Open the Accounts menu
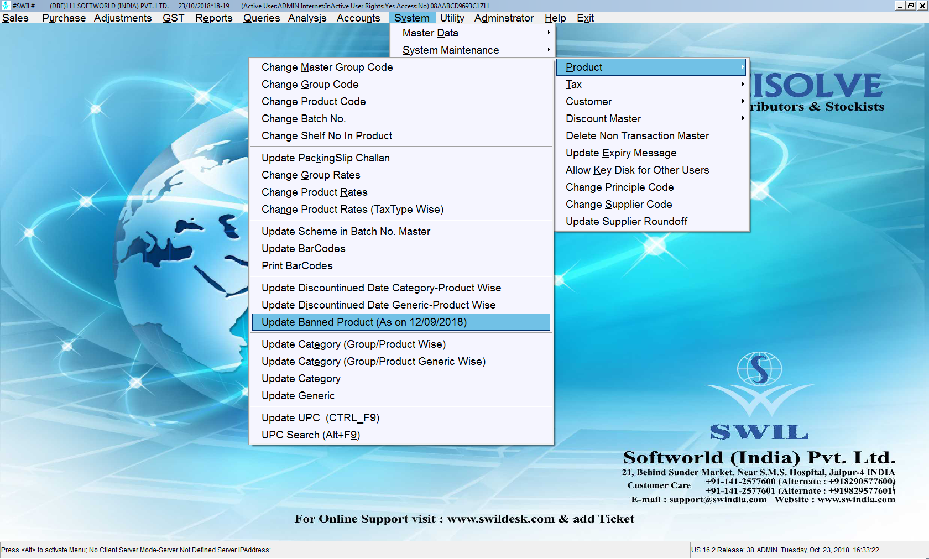The width and height of the screenshot is (929, 559). [x=358, y=18]
